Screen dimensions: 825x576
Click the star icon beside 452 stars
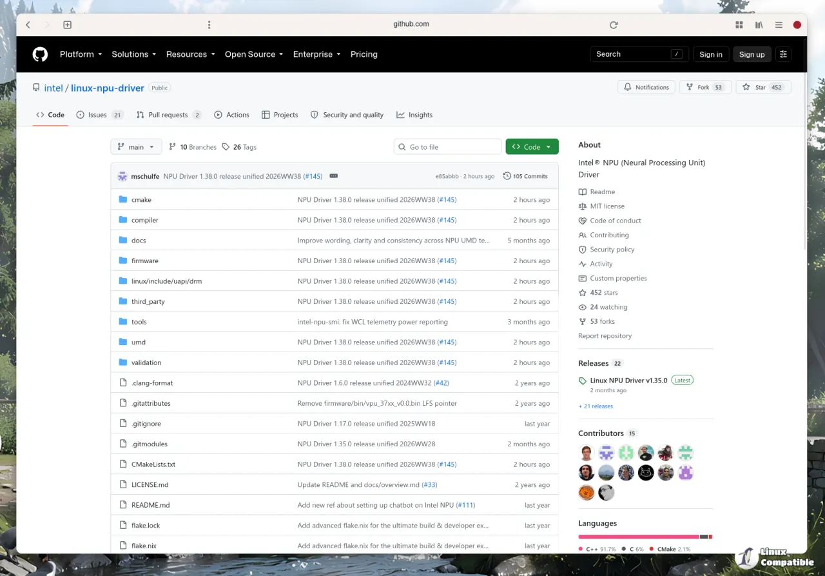tap(583, 293)
